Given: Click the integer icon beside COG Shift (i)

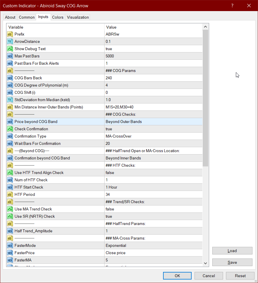Looking at the screenshot, I should 10,93.
